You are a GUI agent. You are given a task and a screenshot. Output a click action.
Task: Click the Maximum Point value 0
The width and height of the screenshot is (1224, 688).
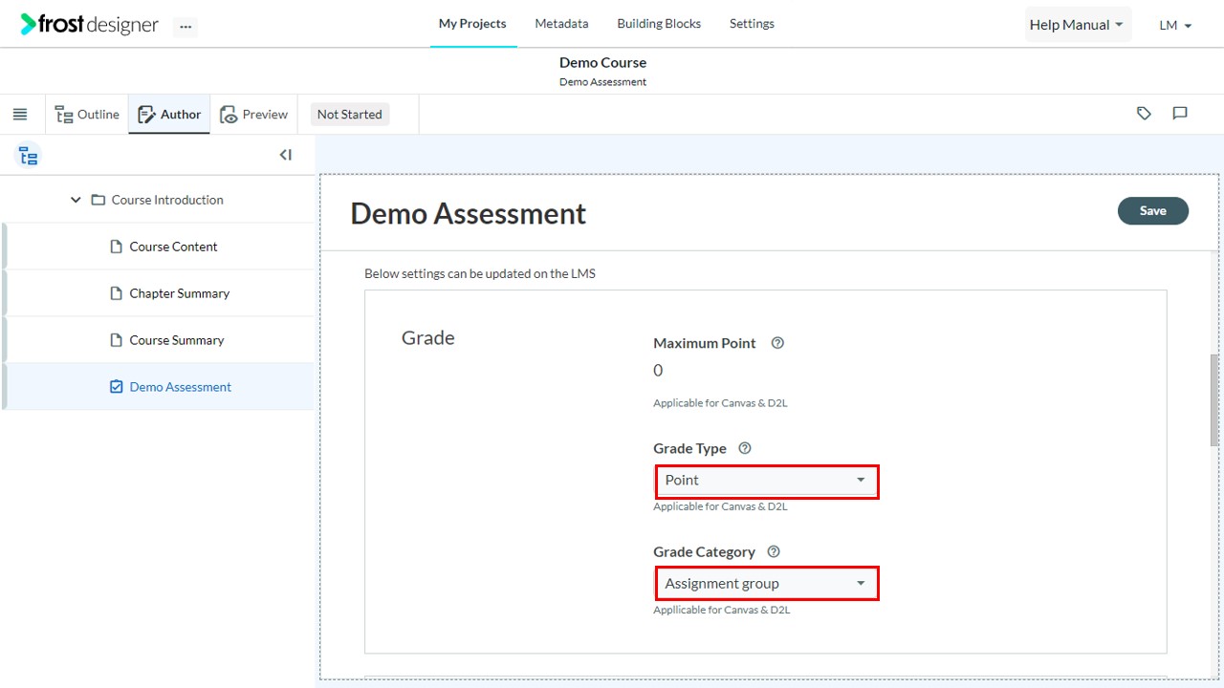point(658,371)
